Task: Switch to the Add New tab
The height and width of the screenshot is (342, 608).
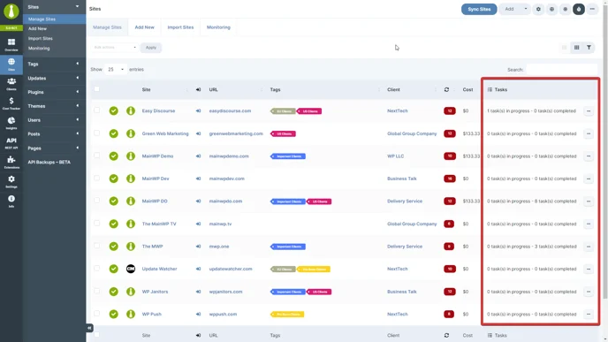Action: (144, 27)
